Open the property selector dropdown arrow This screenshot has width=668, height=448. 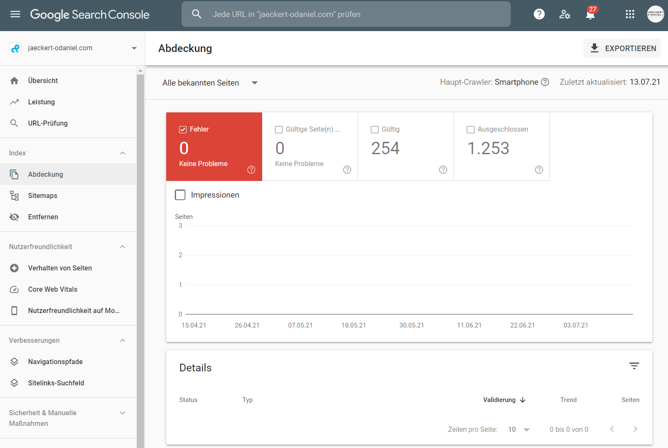134,48
